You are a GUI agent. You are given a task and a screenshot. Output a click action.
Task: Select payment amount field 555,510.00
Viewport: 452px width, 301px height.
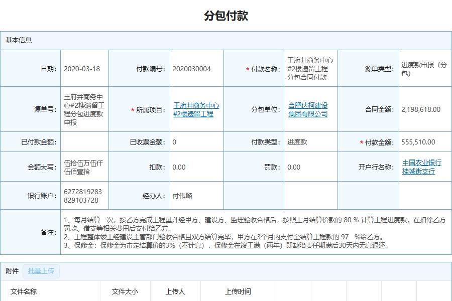click(x=417, y=142)
